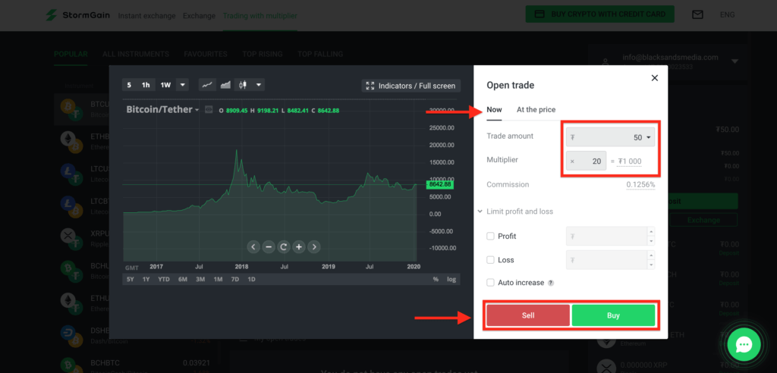
Task: Select the 7D time range
Action: click(235, 280)
